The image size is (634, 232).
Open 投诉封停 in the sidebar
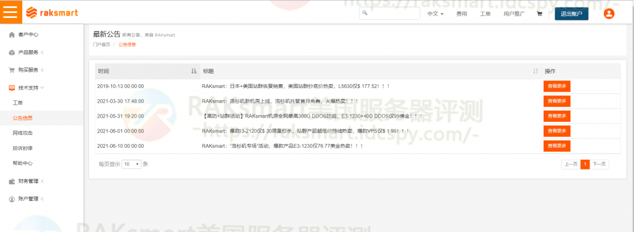click(x=23, y=148)
